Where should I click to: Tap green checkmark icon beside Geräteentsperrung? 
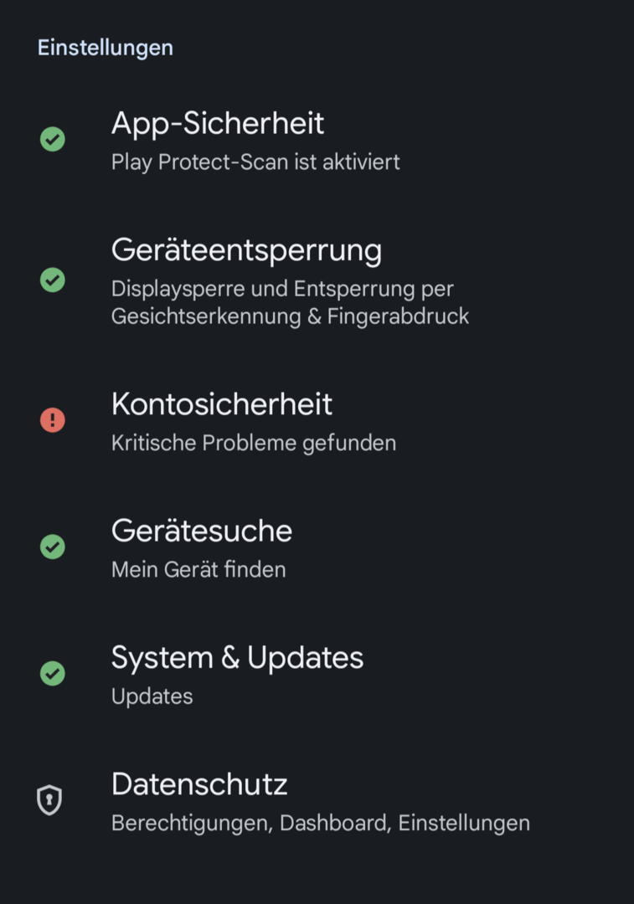click(53, 280)
